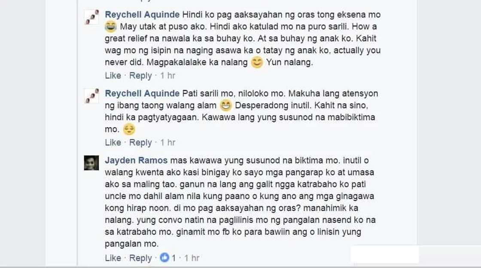Click Reychell Aquinde's avatar on first comment

[x=91, y=17]
